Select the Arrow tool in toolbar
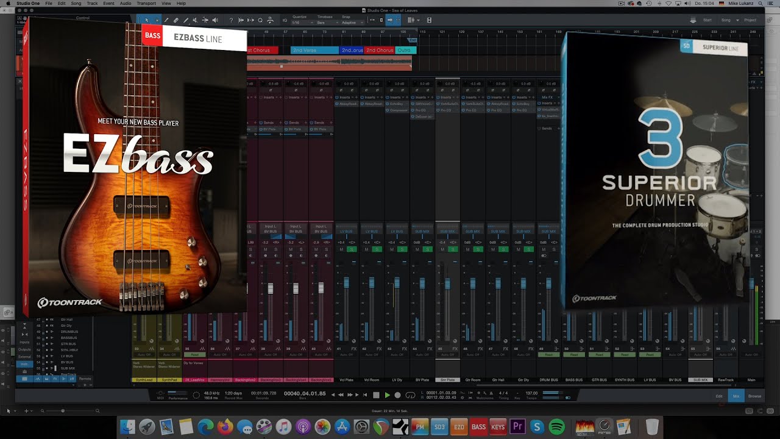The image size is (780, 439). 146,20
